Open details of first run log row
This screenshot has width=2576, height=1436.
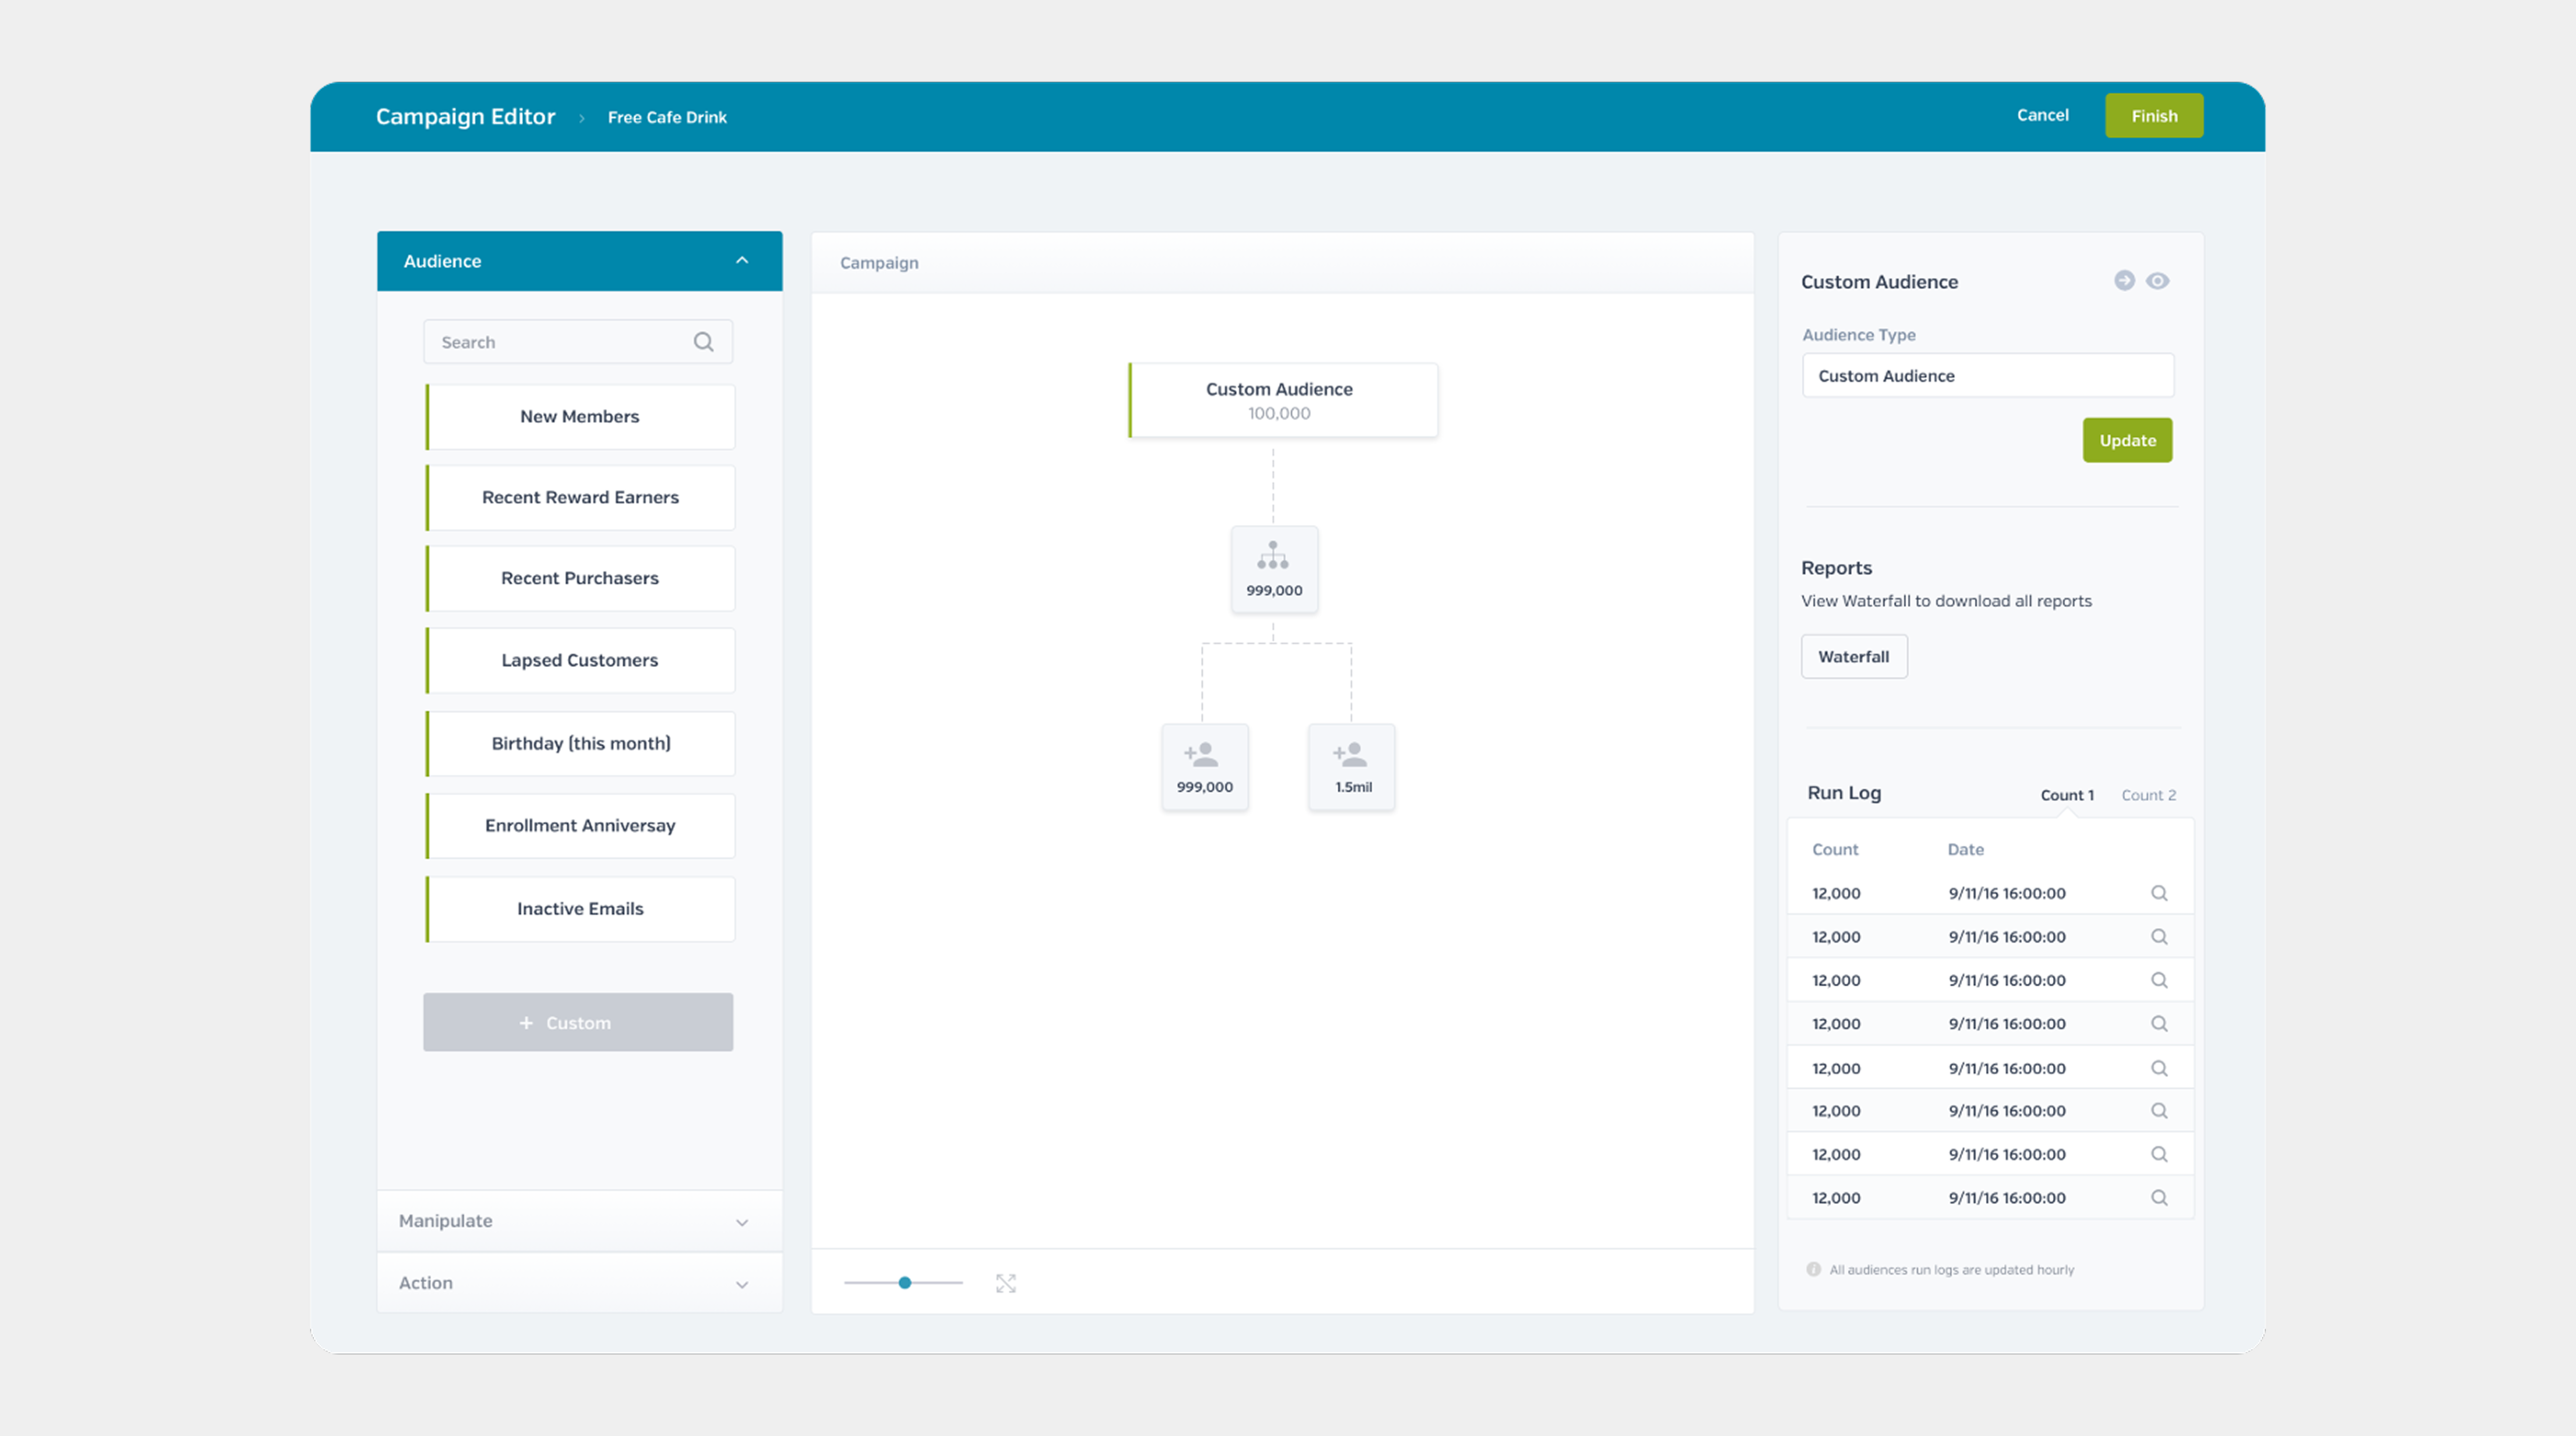[2159, 894]
